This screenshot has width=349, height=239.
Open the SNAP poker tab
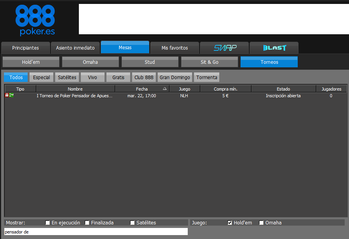[x=224, y=48]
